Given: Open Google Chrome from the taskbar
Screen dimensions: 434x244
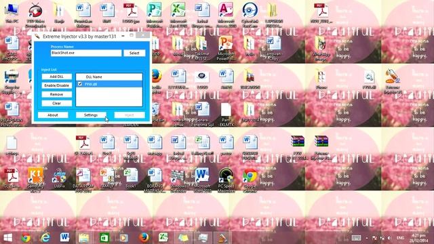Looking at the screenshot, I should pyautogui.click(x=26, y=238).
